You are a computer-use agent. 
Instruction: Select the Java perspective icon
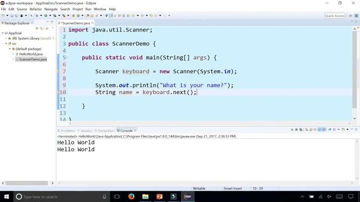[x=356, y=16]
